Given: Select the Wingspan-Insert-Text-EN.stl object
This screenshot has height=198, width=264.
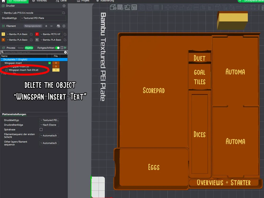Looking at the screenshot, I should click(23, 70).
